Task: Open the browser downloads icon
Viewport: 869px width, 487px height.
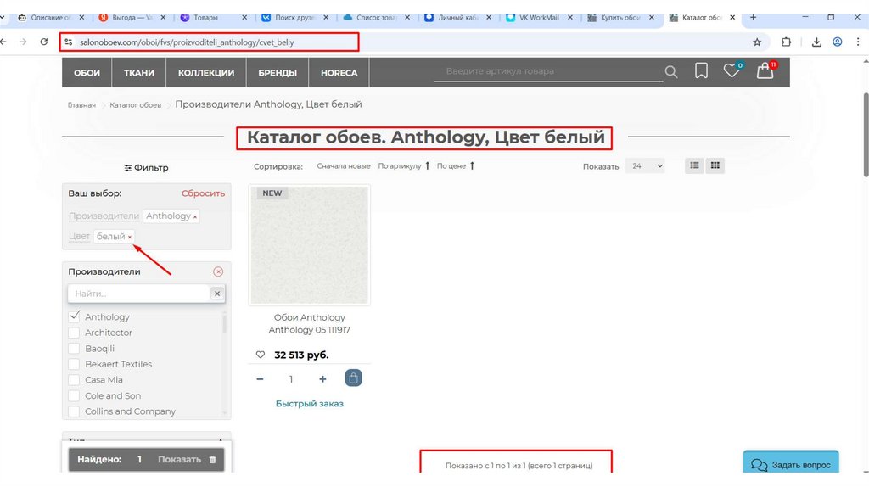Action: 816,42
